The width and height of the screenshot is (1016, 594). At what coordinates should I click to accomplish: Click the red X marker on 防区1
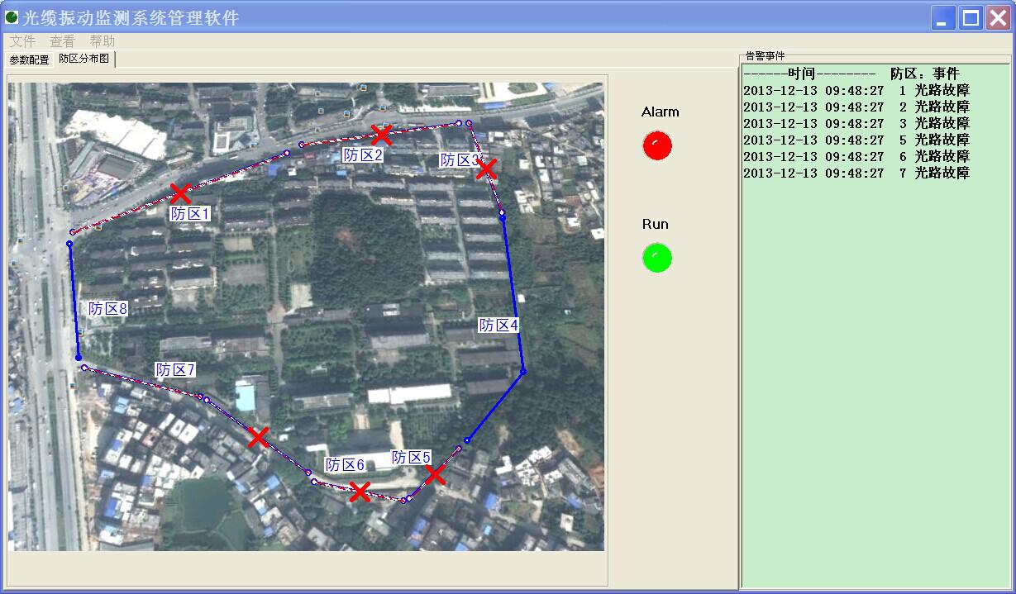(x=180, y=193)
